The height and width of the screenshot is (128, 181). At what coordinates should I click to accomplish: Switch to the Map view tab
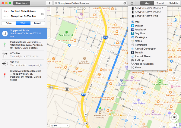(x=147, y=3)
